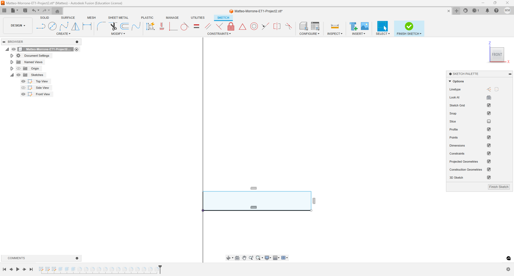Toggle visibility of Side View sketch
This screenshot has width=514, height=276.
[x=23, y=88]
